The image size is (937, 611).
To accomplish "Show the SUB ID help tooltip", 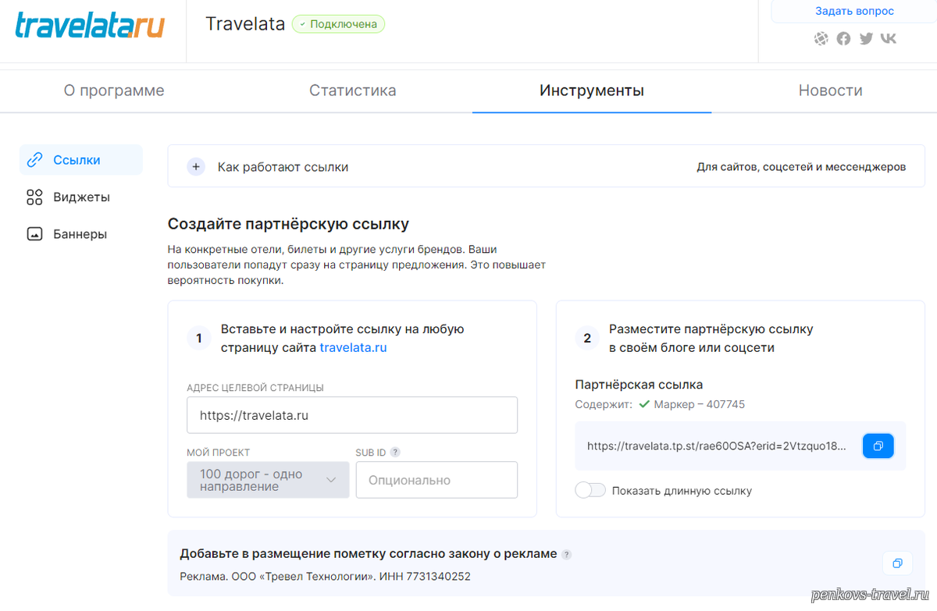I will tap(395, 452).
